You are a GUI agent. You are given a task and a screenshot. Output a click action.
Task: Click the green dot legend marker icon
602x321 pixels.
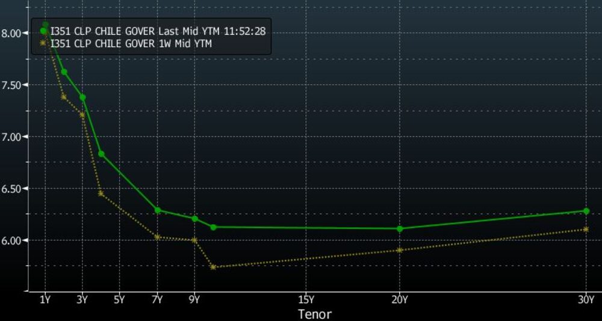(x=43, y=31)
